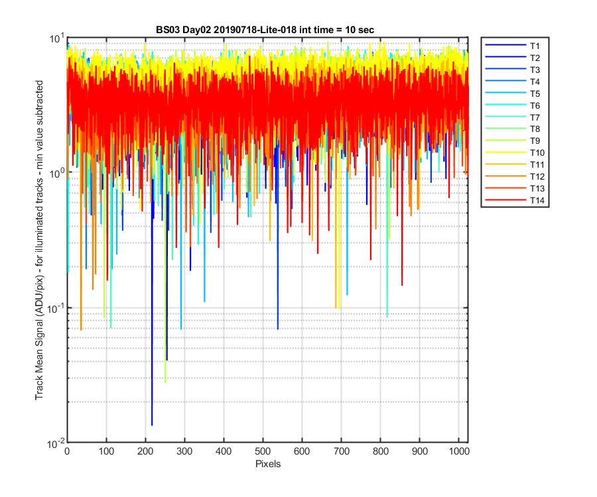Click the y-axis tick label 10^-1
This screenshot has height=497, width=597.
pyautogui.click(x=56, y=308)
